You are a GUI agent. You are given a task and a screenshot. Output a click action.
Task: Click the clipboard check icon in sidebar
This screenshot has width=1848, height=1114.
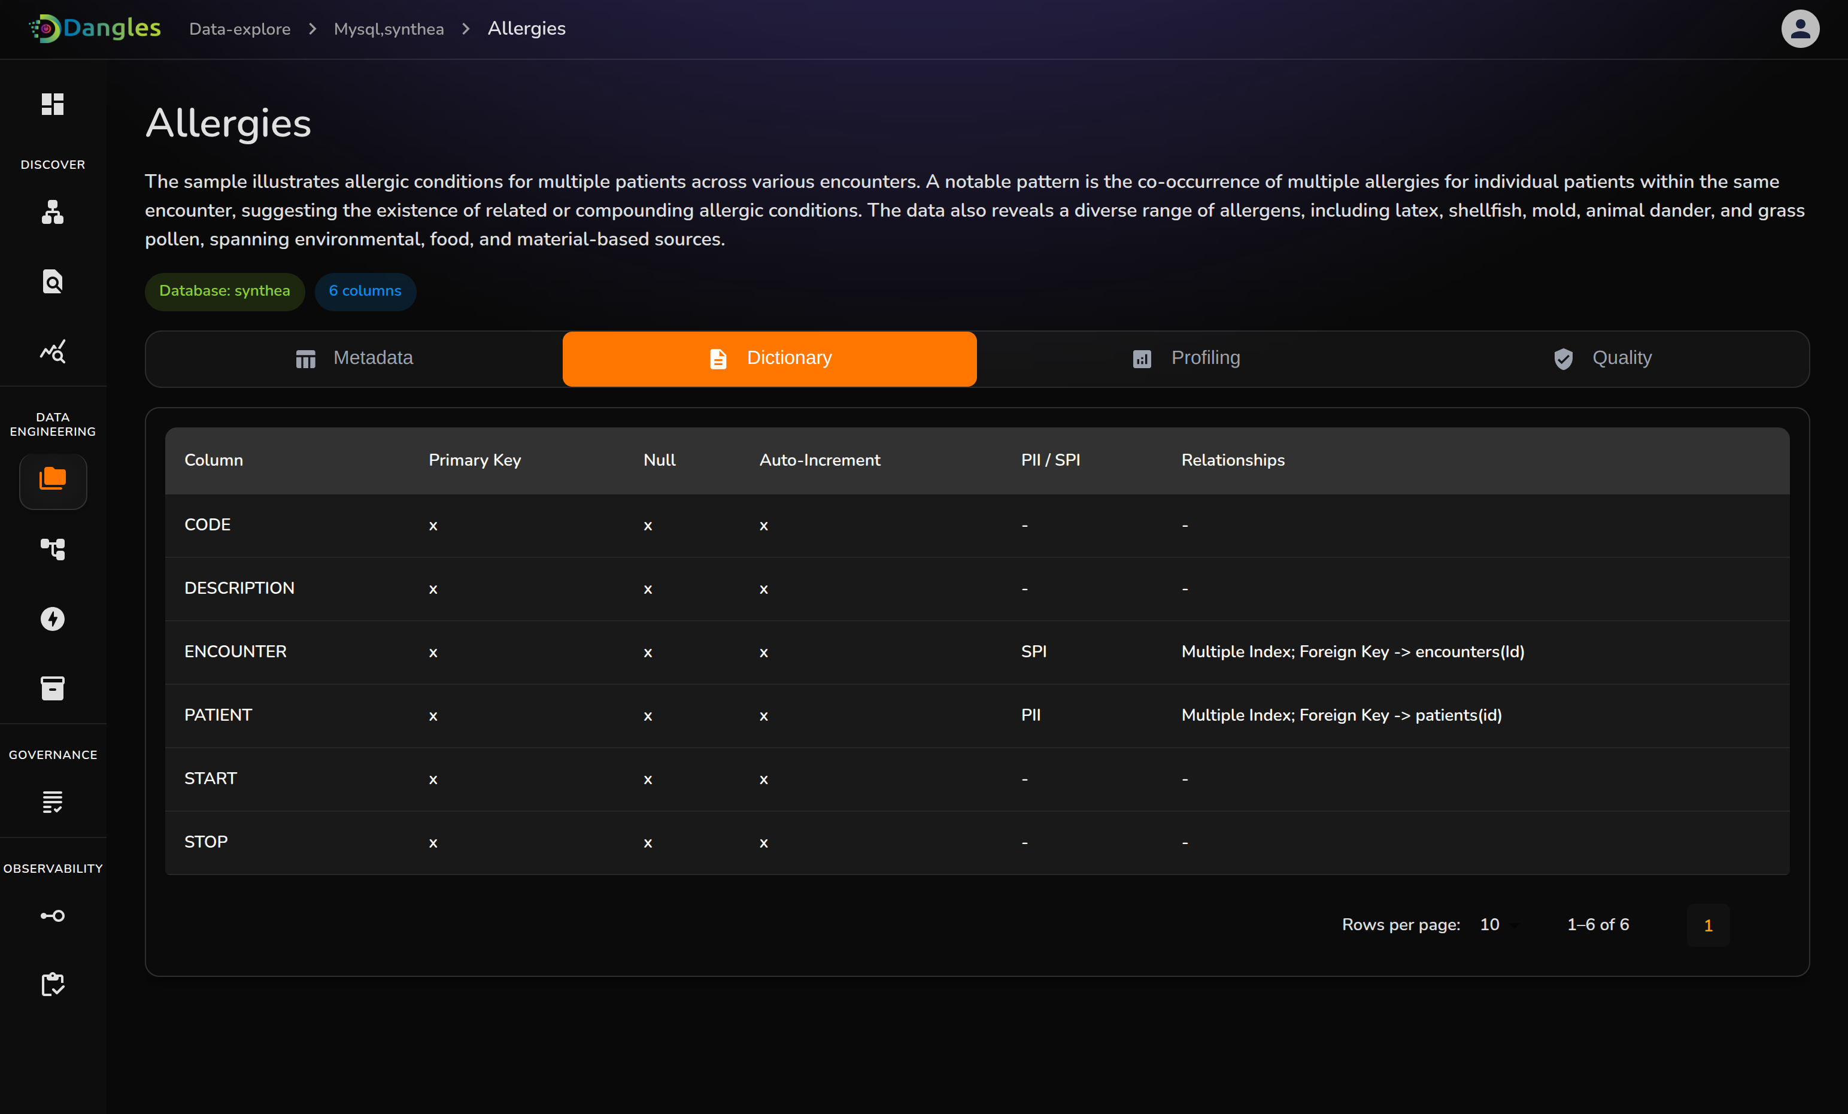click(53, 984)
